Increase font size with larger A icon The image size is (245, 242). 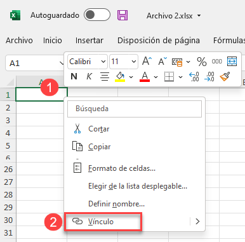click(x=147, y=62)
